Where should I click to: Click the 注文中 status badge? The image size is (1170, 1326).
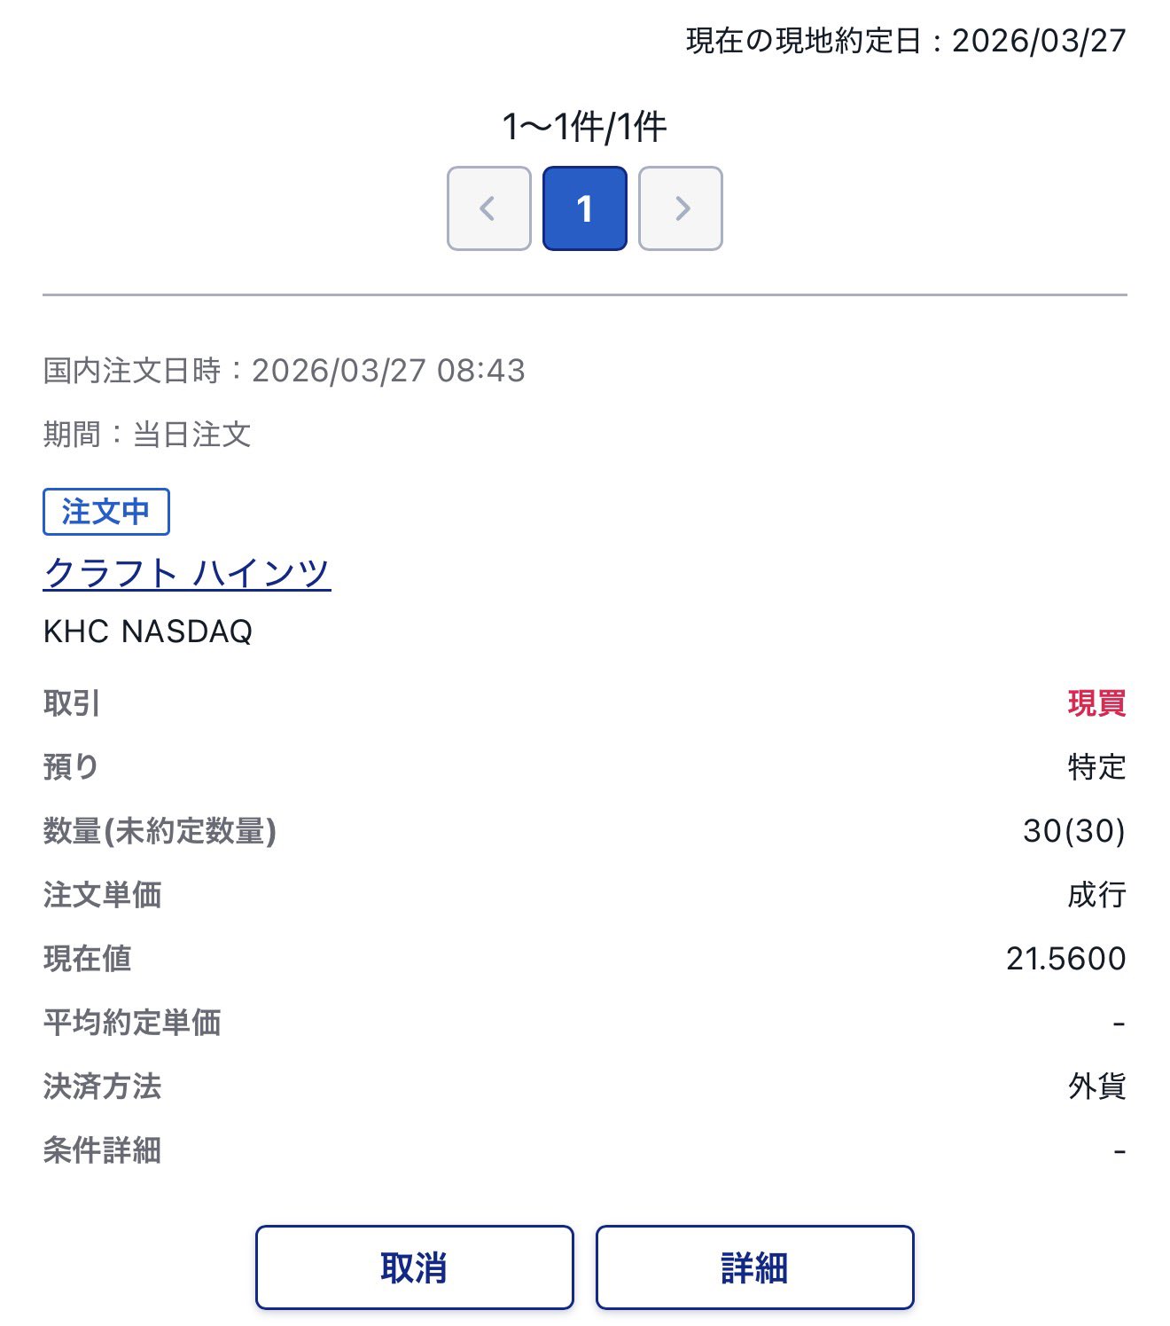(x=106, y=512)
